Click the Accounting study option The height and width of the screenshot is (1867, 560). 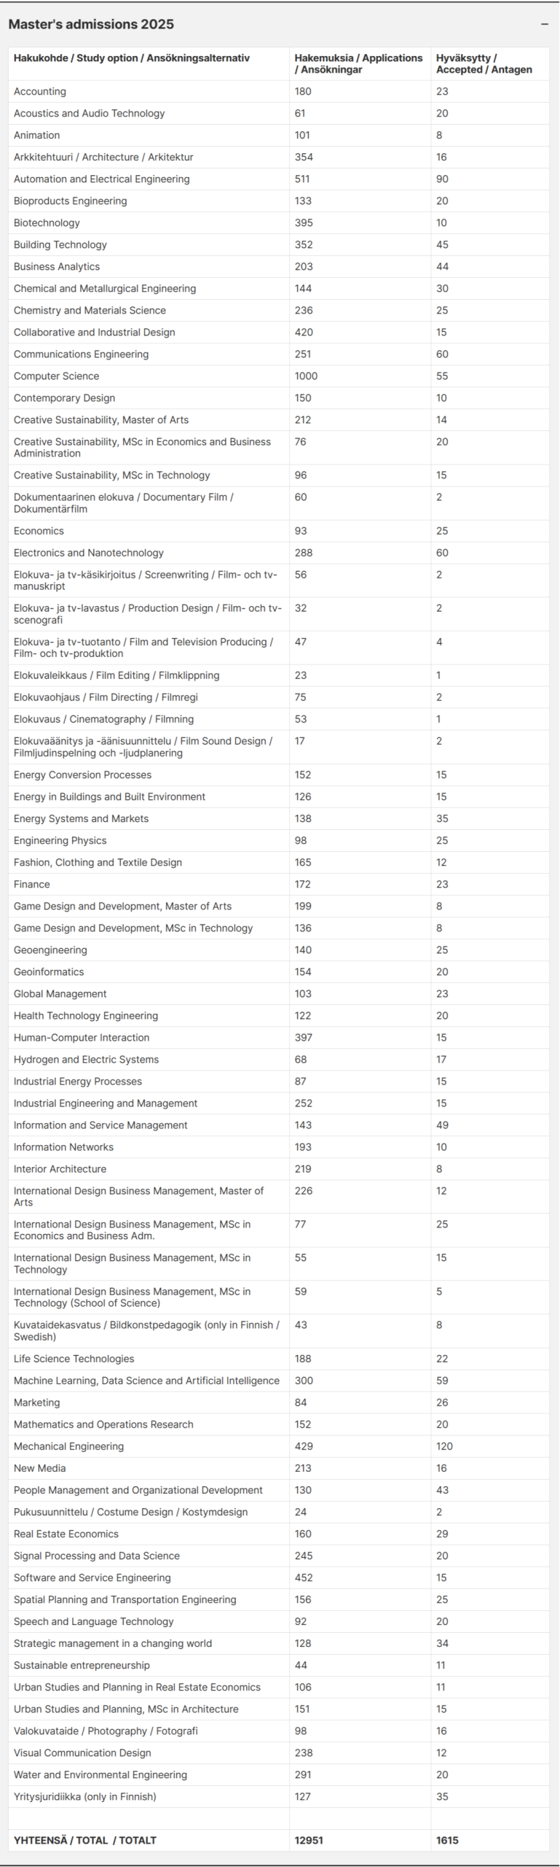click(40, 92)
